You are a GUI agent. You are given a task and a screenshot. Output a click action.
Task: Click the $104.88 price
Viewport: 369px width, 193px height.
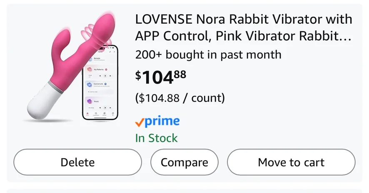[x=161, y=77]
